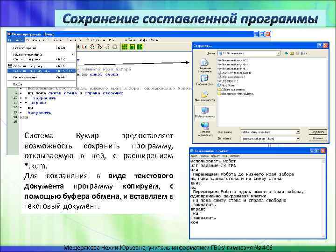The image size is (336, 252).
Task: Open My Documents shortcut in Save dialog sidebar
Action: (205, 96)
